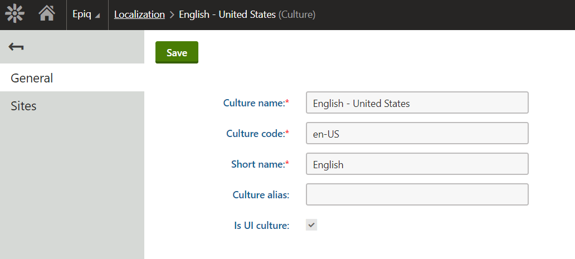This screenshot has width=575, height=259.
Task: Click the Is UI culture label
Action: [x=261, y=226]
